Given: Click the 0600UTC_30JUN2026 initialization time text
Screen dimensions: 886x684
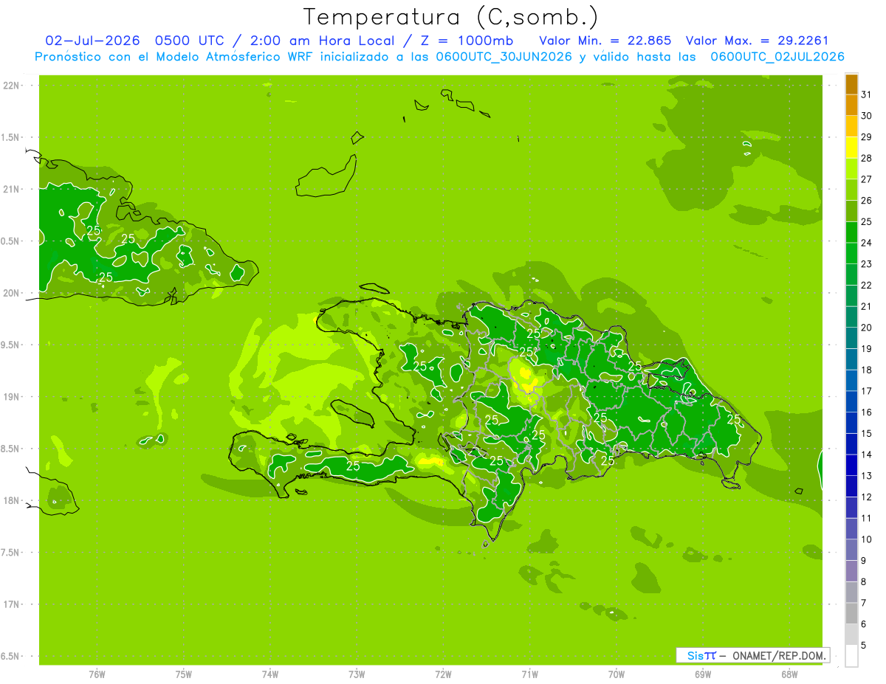Looking at the screenshot, I should [504, 57].
